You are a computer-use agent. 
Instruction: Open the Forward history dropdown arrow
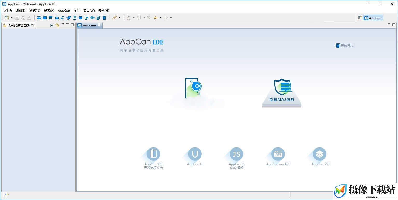[x=171, y=18]
